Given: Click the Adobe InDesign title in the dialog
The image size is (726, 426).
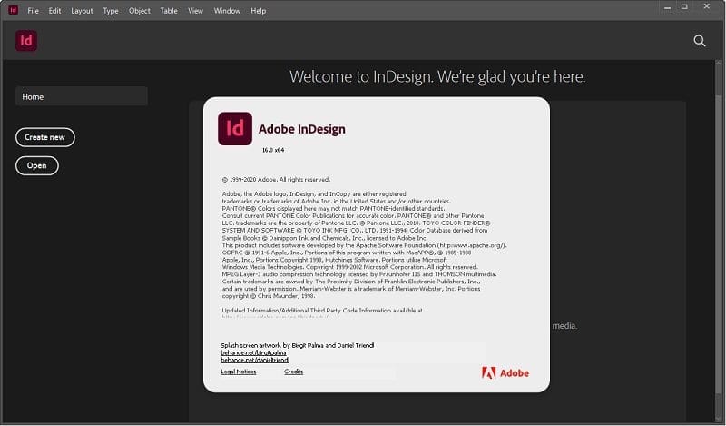Looking at the screenshot, I should [302, 129].
